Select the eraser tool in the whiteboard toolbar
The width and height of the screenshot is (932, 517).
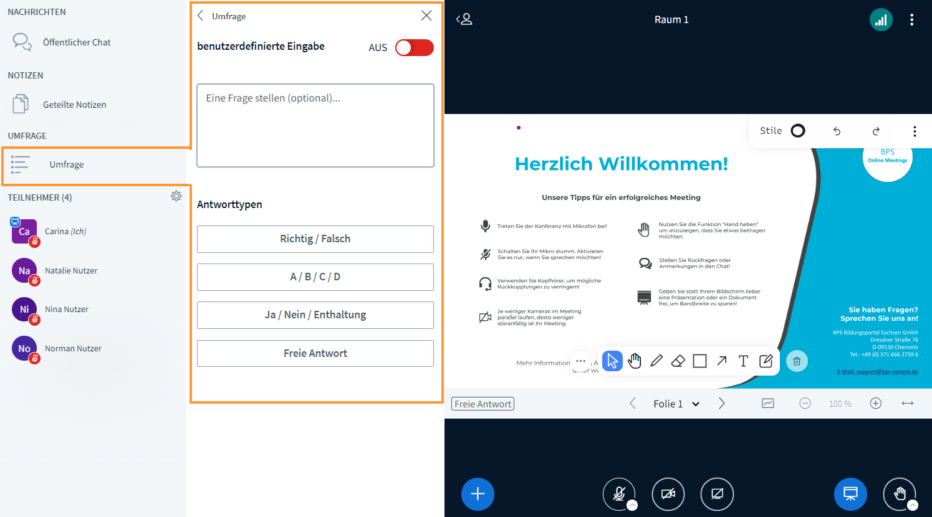[x=678, y=361]
